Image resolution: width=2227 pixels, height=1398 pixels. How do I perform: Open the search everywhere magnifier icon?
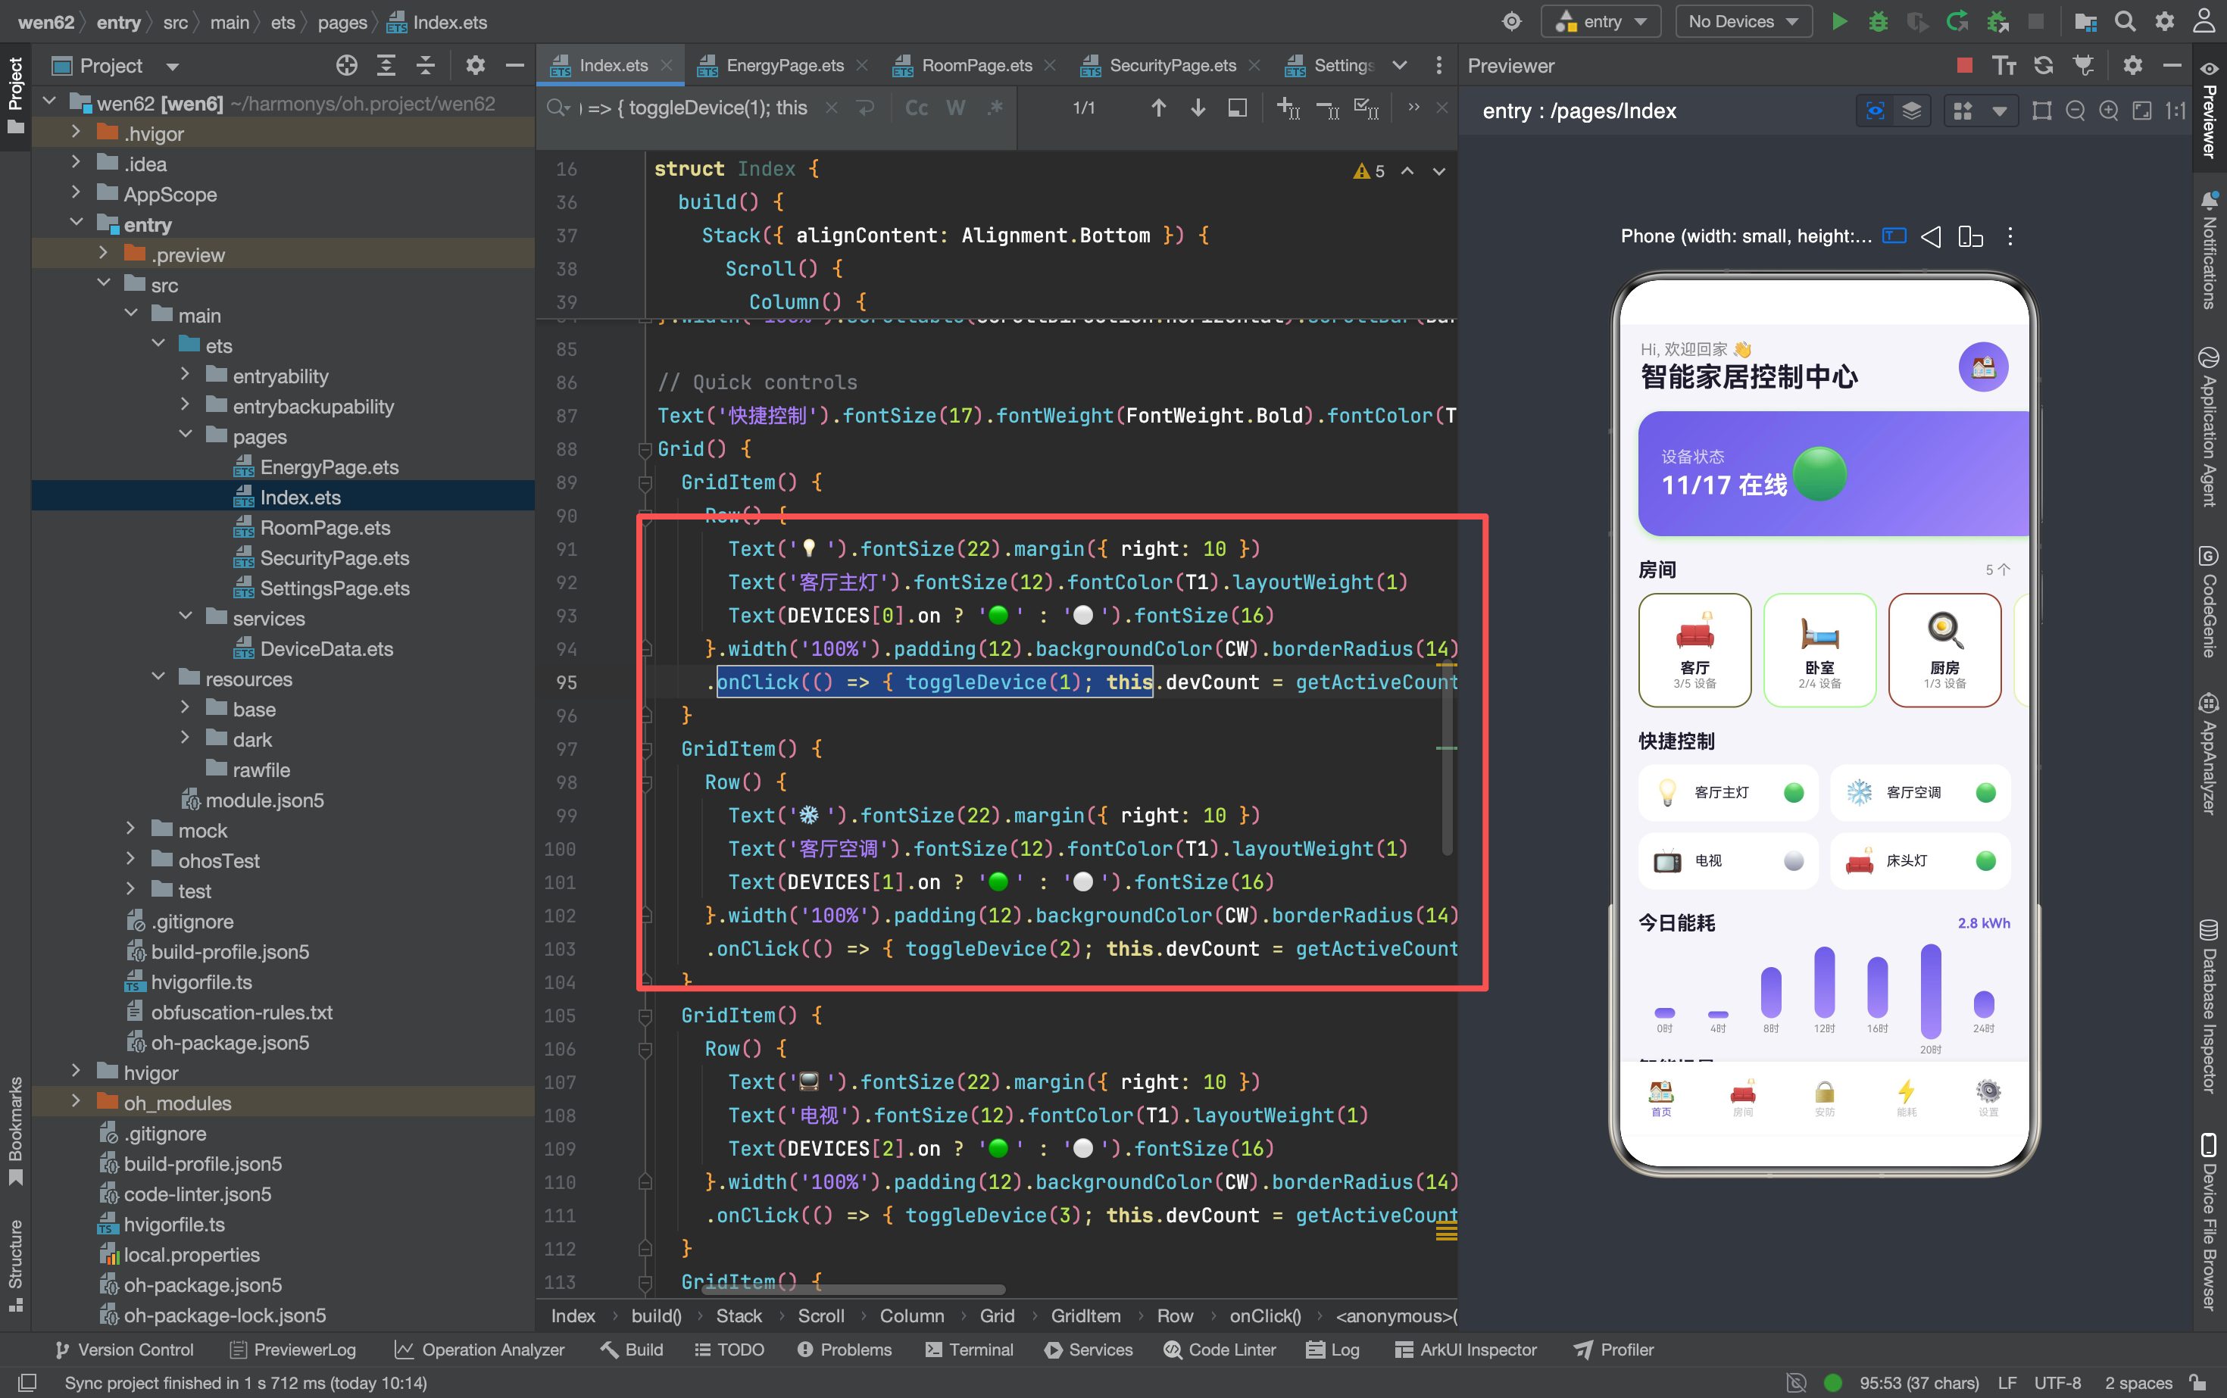point(2125,21)
